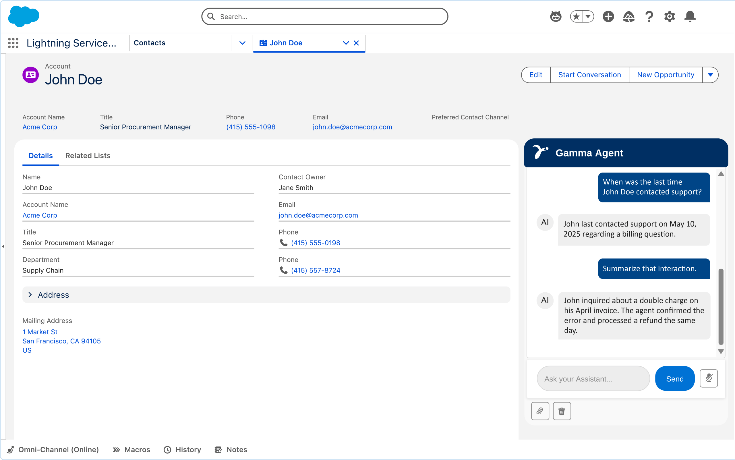Viewport: 735px width, 460px height.
Task: Open the App Launcher grid icon
Action: 13,43
